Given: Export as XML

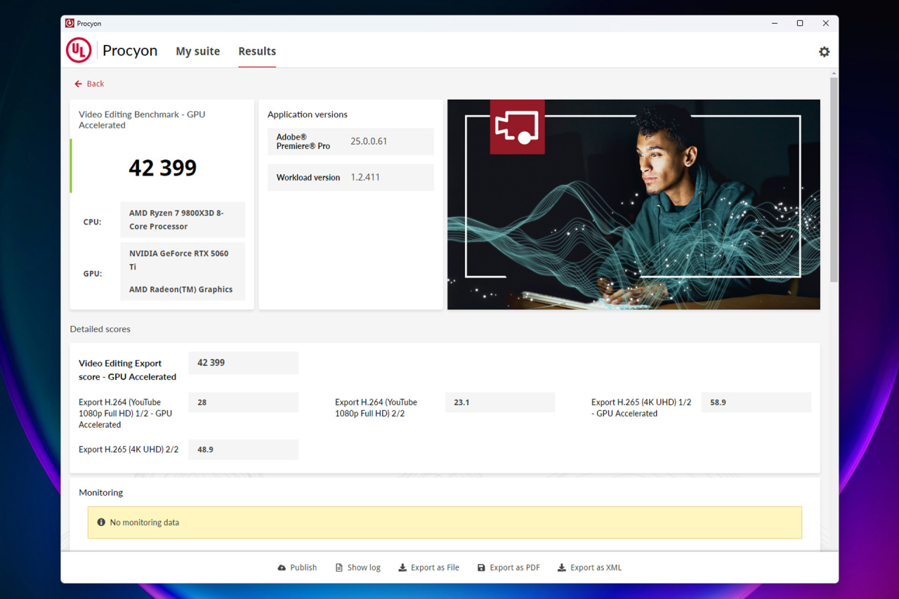Looking at the screenshot, I should pyautogui.click(x=590, y=567).
